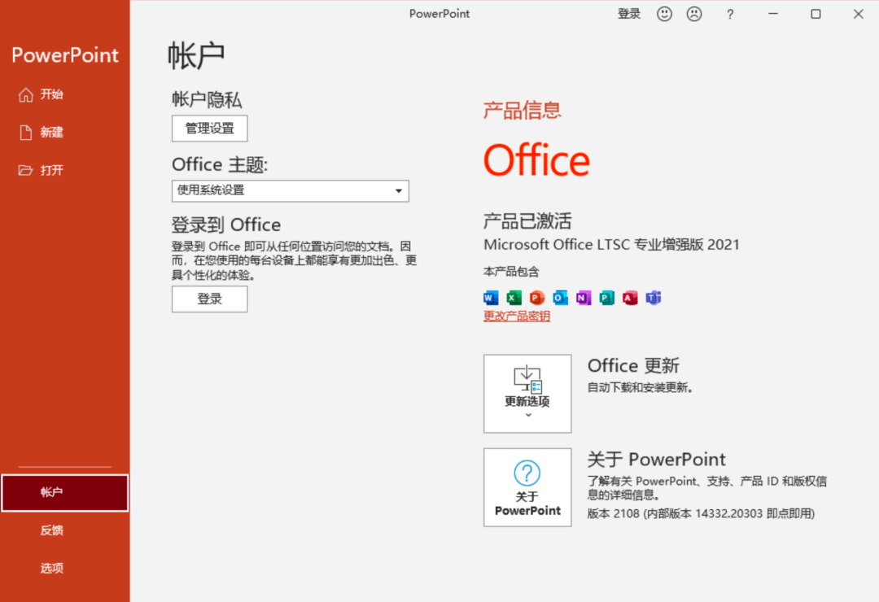Image resolution: width=879 pixels, height=602 pixels.
Task: Send a smile feedback face icon
Action: tap(664, 14)
